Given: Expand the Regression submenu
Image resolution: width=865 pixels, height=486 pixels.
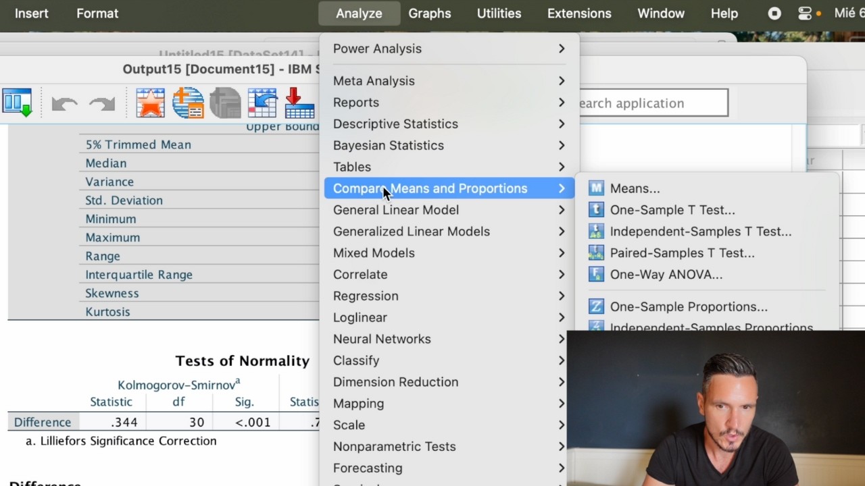Looking at the screenshot, I should 449,296.
